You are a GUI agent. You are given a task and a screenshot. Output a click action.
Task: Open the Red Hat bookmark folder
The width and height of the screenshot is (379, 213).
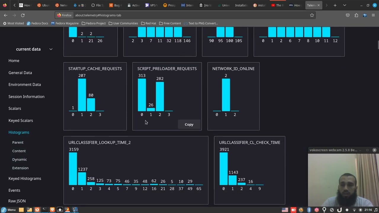pos(148,23)
